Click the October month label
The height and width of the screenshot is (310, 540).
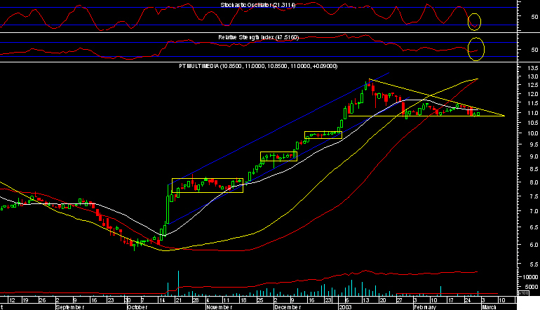click(x=137, y=307)
